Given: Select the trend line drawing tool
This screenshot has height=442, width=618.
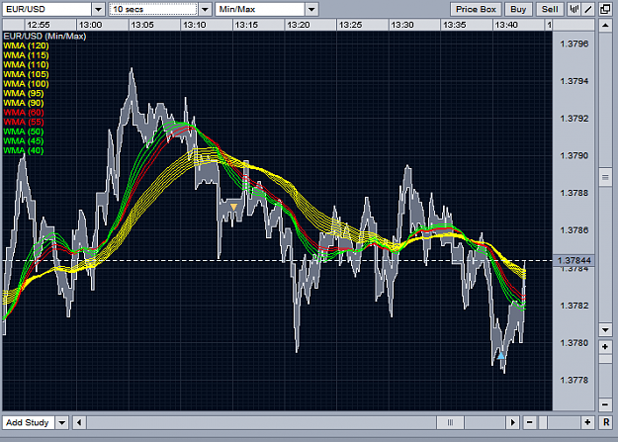Looking at the screenshot, I should (x=588, y=9).
